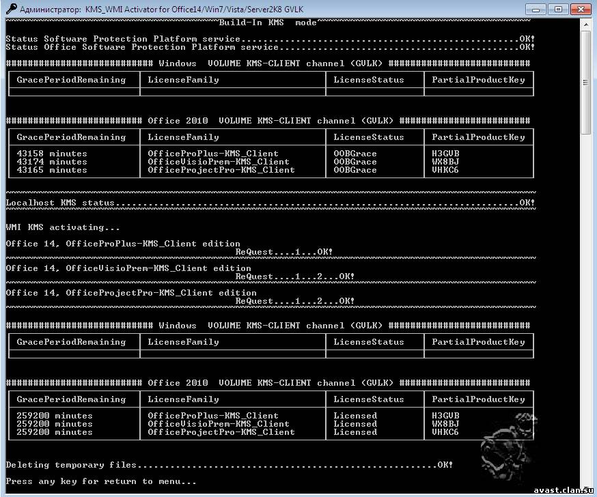This screenshot has height=497, width=597.
Task: Close the KMS_WMI Activator window
Action: pyautogui.click(x=581, y=9)
